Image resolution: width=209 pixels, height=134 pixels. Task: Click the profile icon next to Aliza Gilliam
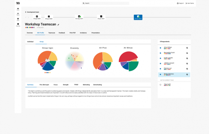[x=187, y=48]
